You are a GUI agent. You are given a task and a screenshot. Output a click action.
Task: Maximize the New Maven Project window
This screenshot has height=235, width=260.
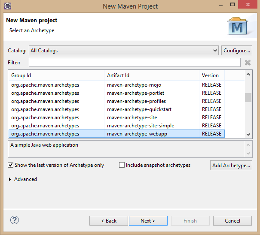coord(232,4)
